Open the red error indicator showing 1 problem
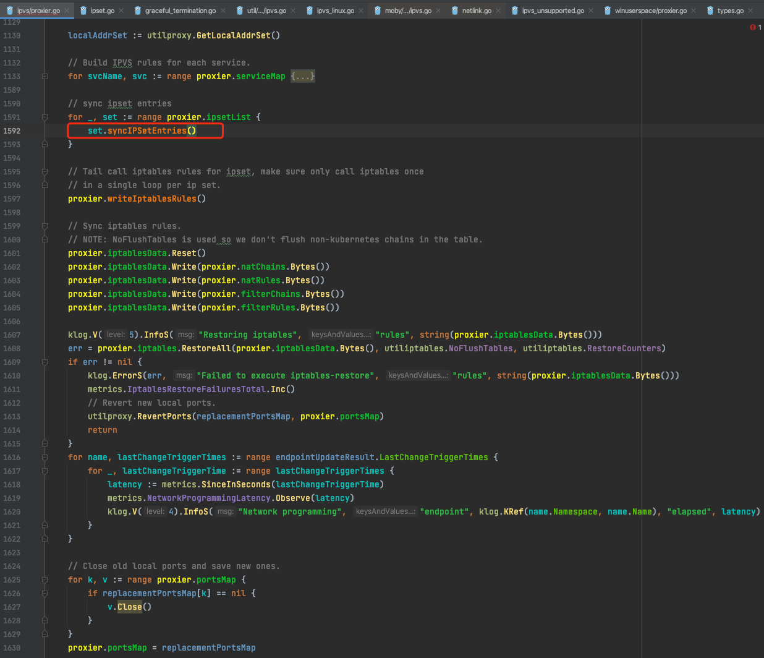Viewport: 764px width, 658px height. click(755, 27)
